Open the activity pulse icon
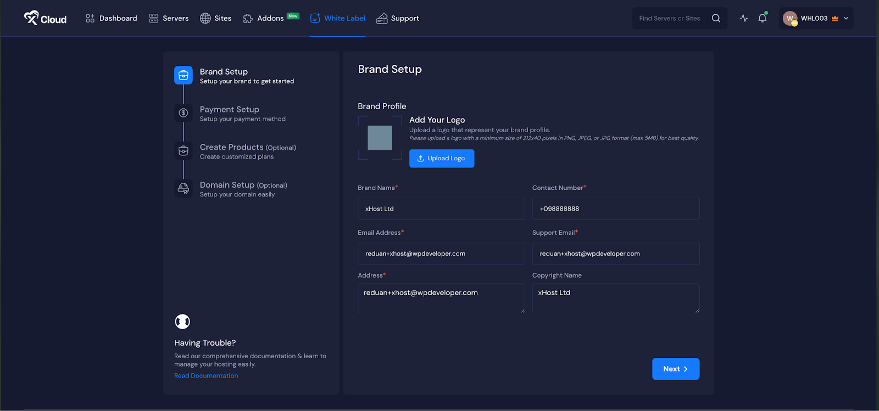The image size is (879, 411). click(x=744, y=18)
